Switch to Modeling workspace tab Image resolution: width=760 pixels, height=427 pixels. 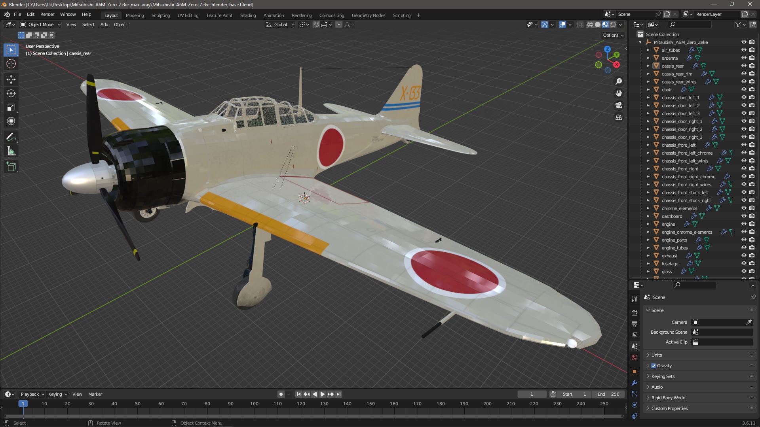pos(135,15)
